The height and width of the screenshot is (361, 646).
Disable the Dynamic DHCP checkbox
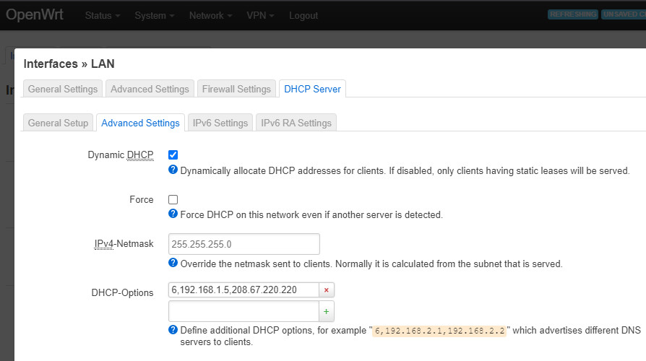173,155
